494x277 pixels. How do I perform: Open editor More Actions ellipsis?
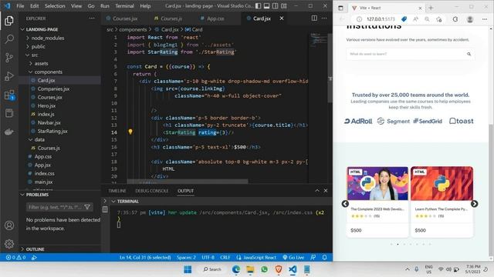click(324, 18)
